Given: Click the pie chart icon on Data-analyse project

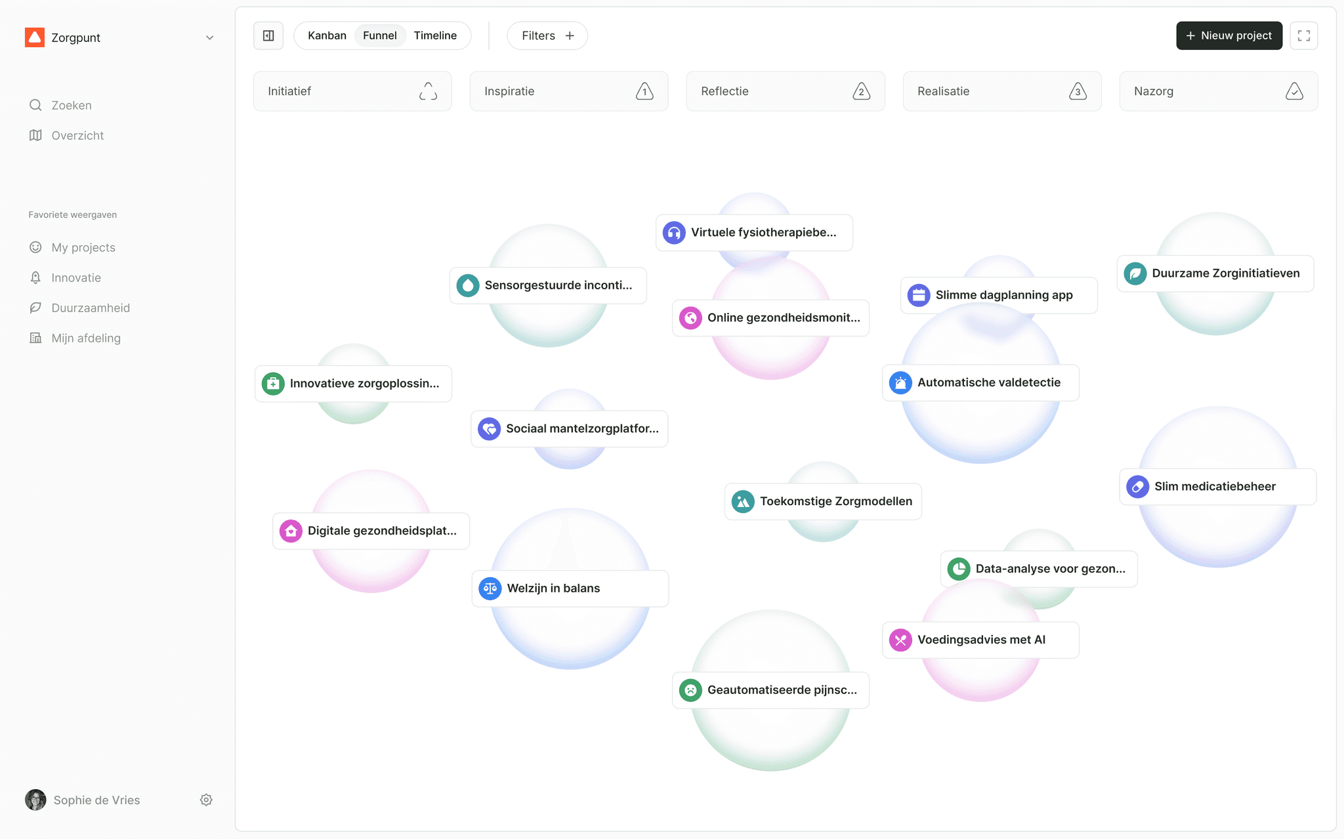Looking at the screenshot, I should tap(959, 569).
